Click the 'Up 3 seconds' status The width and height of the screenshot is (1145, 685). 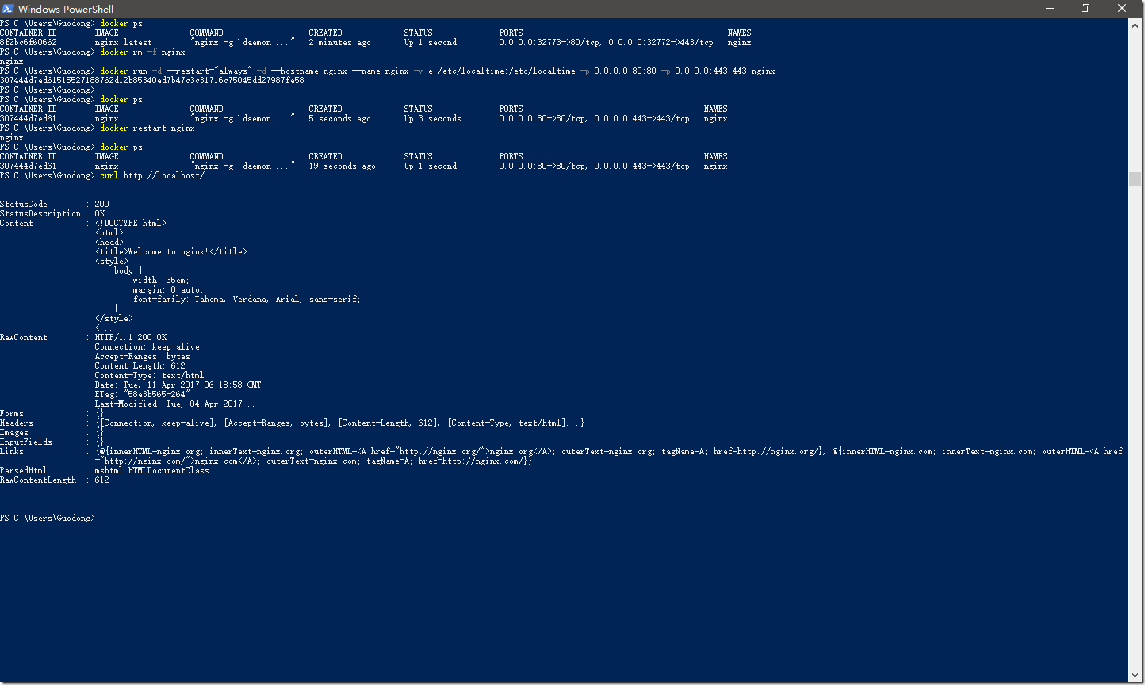click(x=432, y=119)
